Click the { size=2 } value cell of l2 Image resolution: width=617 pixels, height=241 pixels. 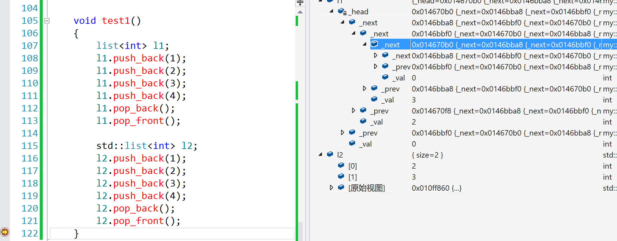[x=427, y=155]
